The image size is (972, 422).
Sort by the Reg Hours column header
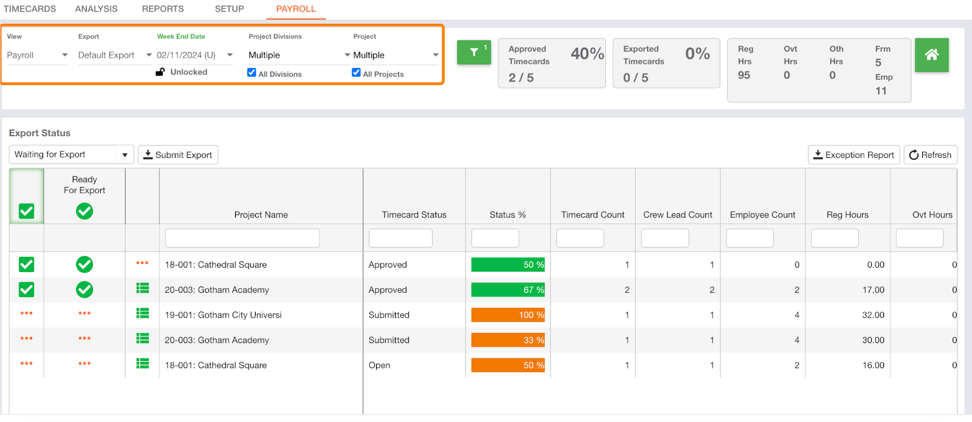click(847, 215)
